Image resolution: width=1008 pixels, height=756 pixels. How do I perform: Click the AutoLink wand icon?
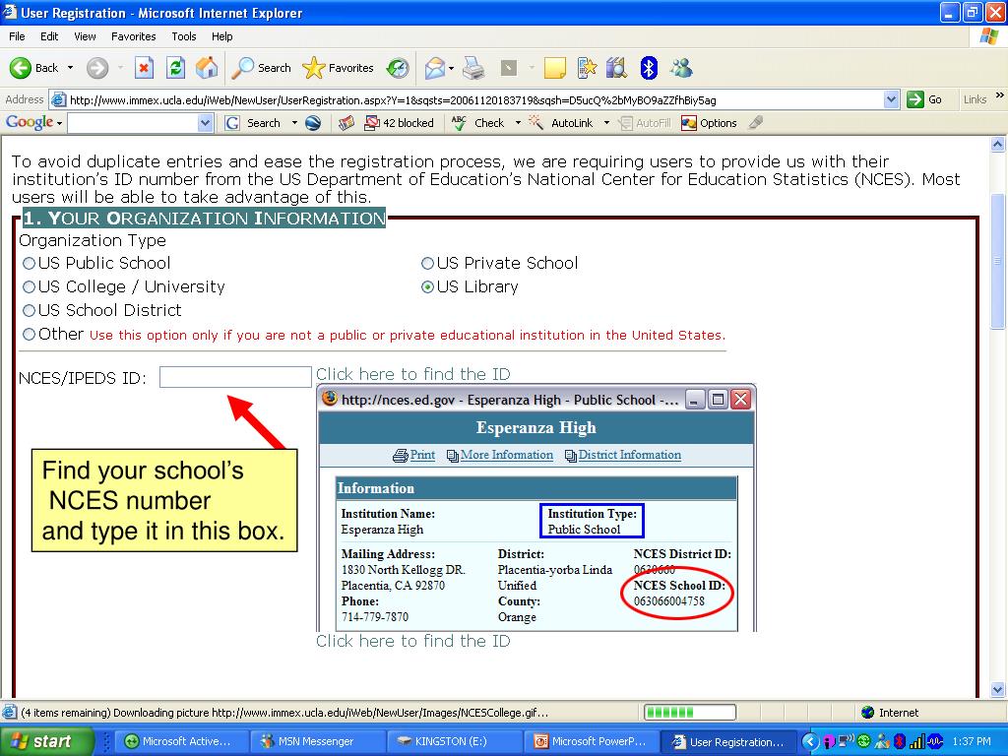click(x=535, y=122)
